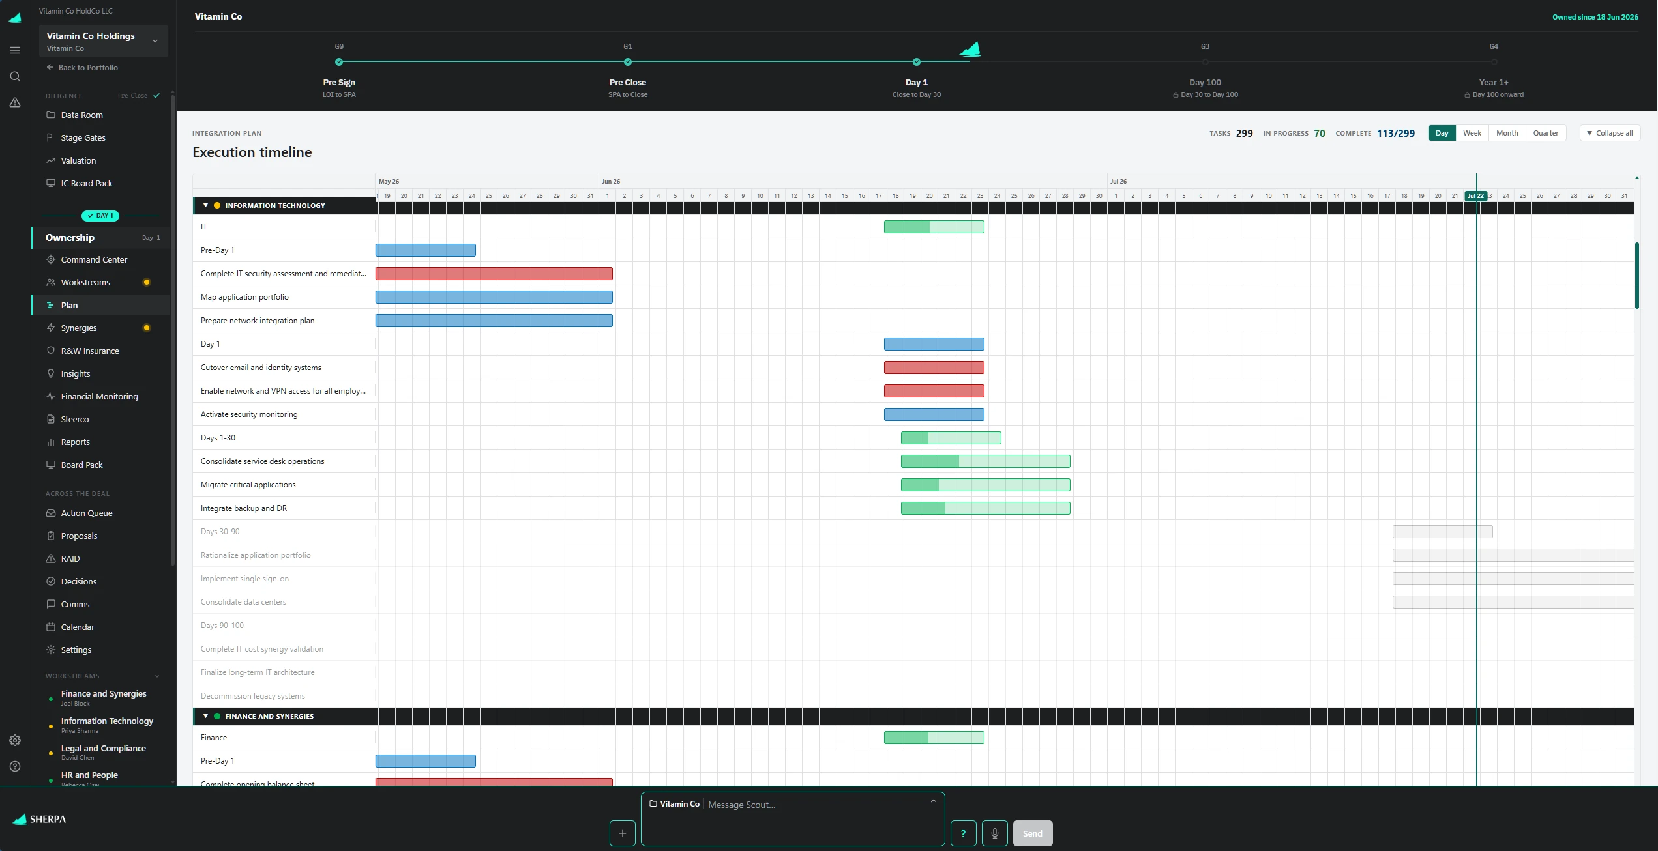Open Financial Monitoring item
1658x851 pixels.
tap(100, 396)
